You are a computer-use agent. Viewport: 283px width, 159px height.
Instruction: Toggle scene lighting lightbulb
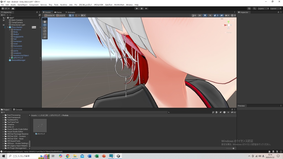point(205,15)
